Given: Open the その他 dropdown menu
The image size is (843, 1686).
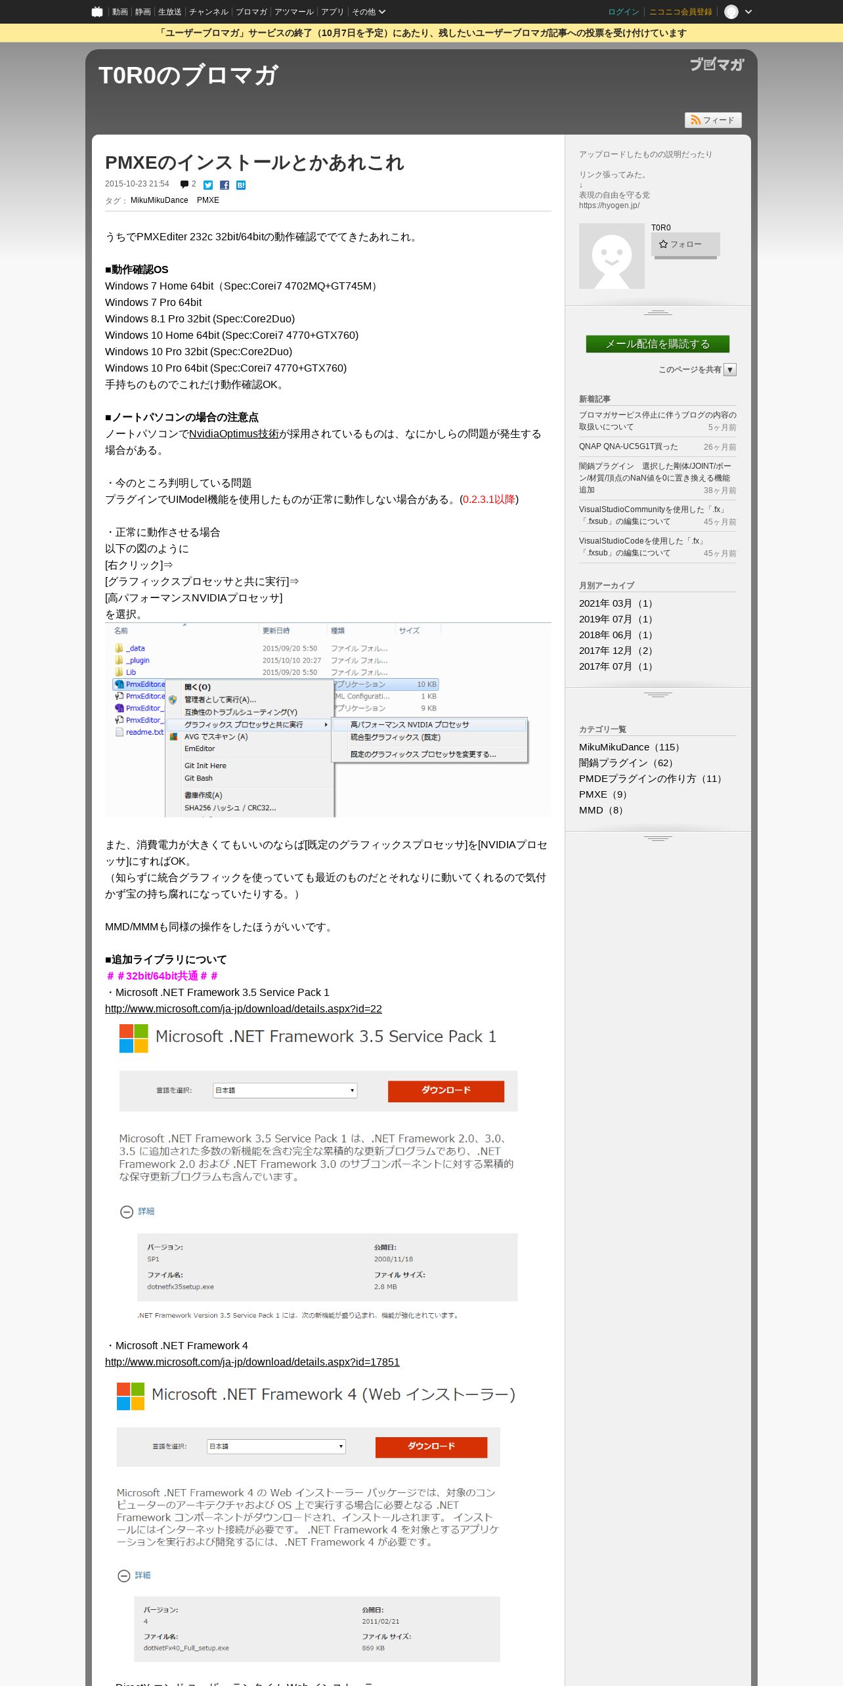Looking at the screenshot, I should pyautogui.click(x=368, y=12).
